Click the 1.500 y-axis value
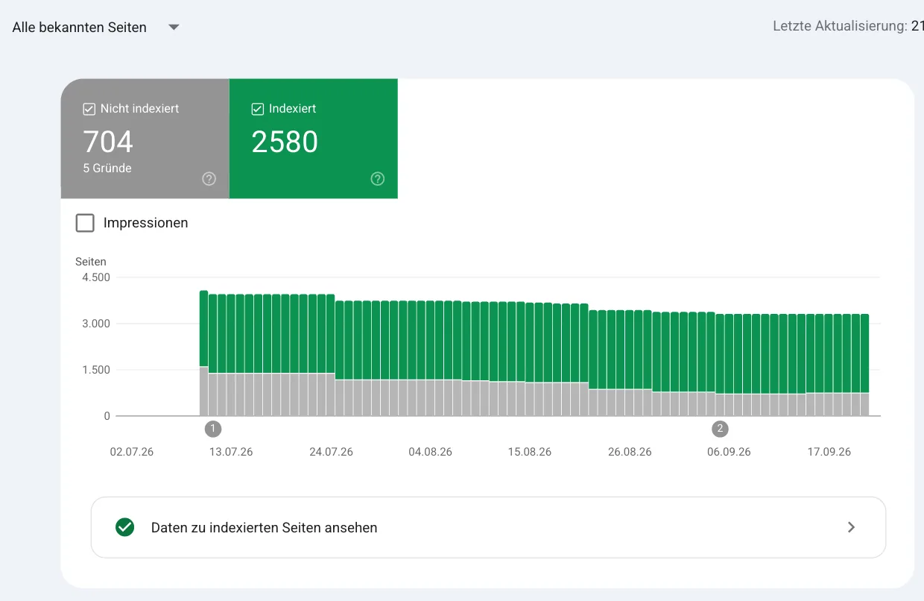924x601 pixels. pos(95,370)
